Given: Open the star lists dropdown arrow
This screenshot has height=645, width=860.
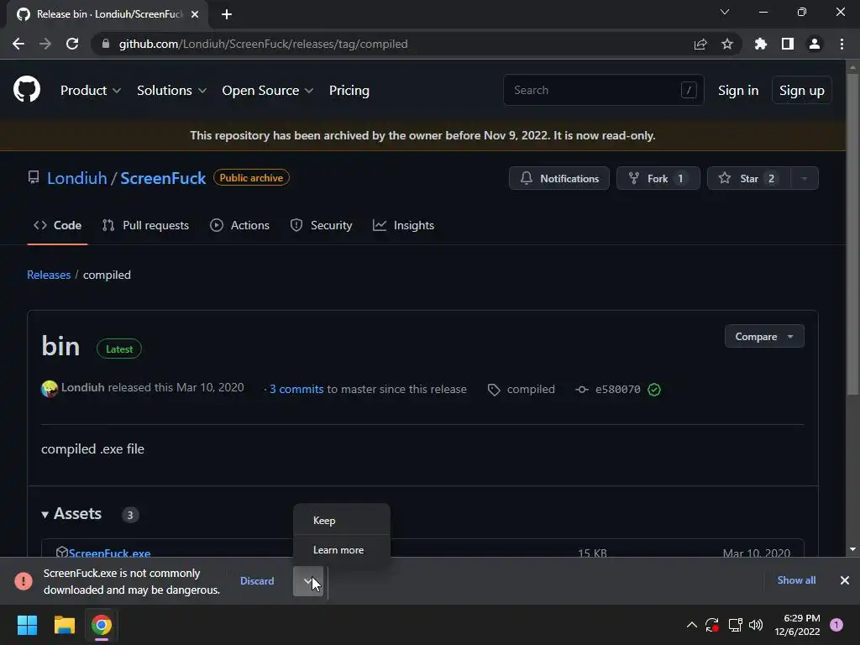Looking at the screenshot, I should click(804, 178).
